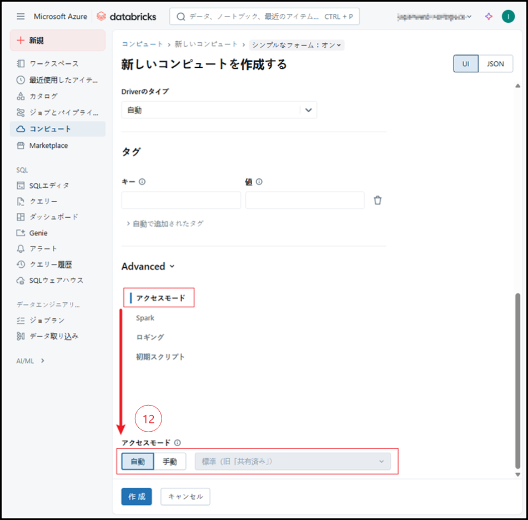Click the 新しいコンピュート breadcrumb
Screen dimensions: 528x520
206,44
